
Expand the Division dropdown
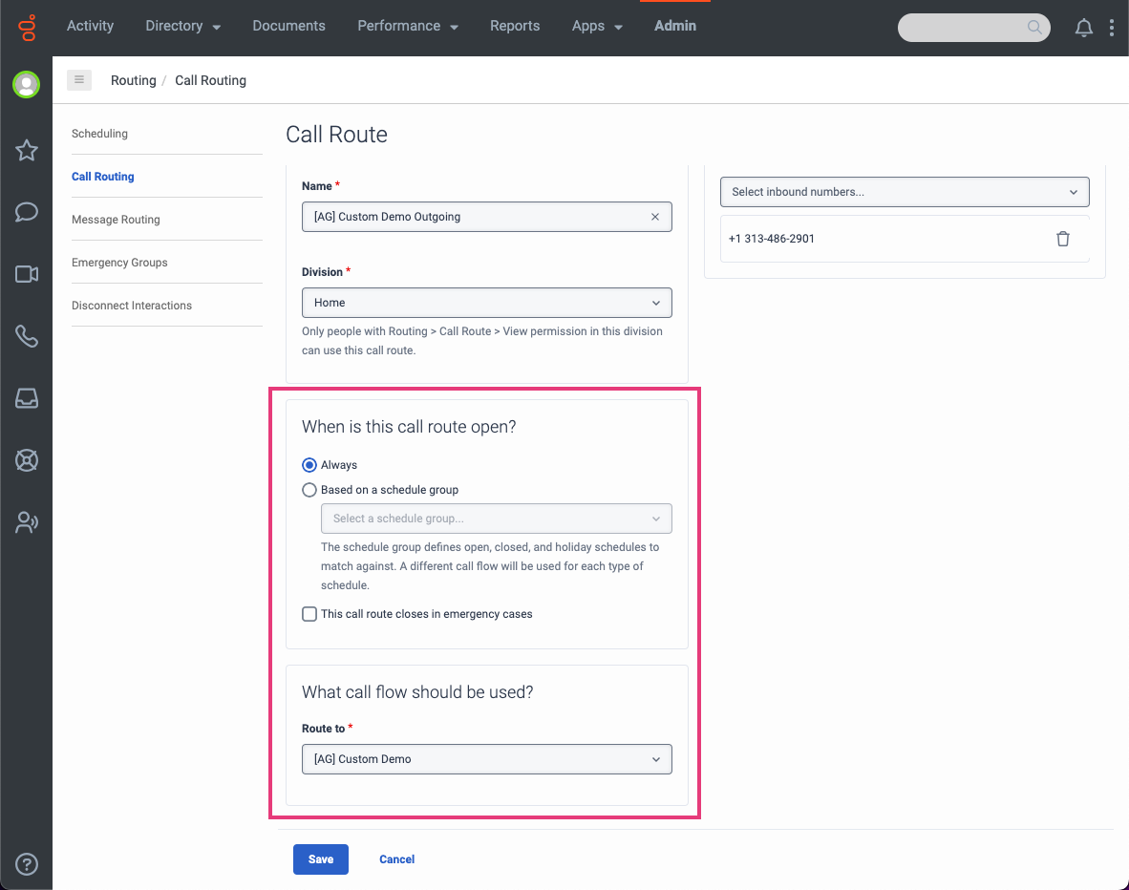tap(487, 303)
